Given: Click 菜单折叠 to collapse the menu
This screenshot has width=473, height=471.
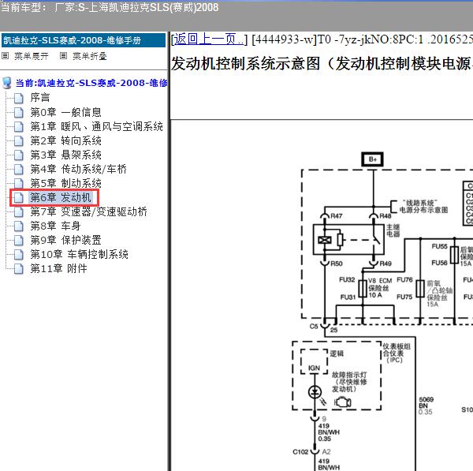Looking at the screenshot, I should 90,56.
